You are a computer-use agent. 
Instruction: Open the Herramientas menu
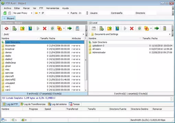(x=52, y=8)
